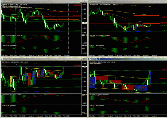The image size is (167, 118).
Task: Close the GBPUSD,M15 chart window
Action: [86, 59]
